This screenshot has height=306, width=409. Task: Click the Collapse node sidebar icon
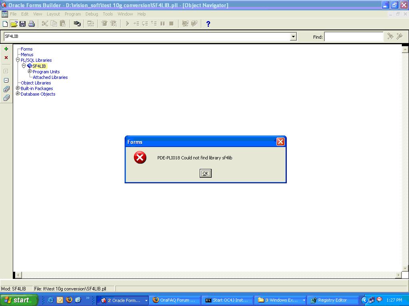(6, 80)
